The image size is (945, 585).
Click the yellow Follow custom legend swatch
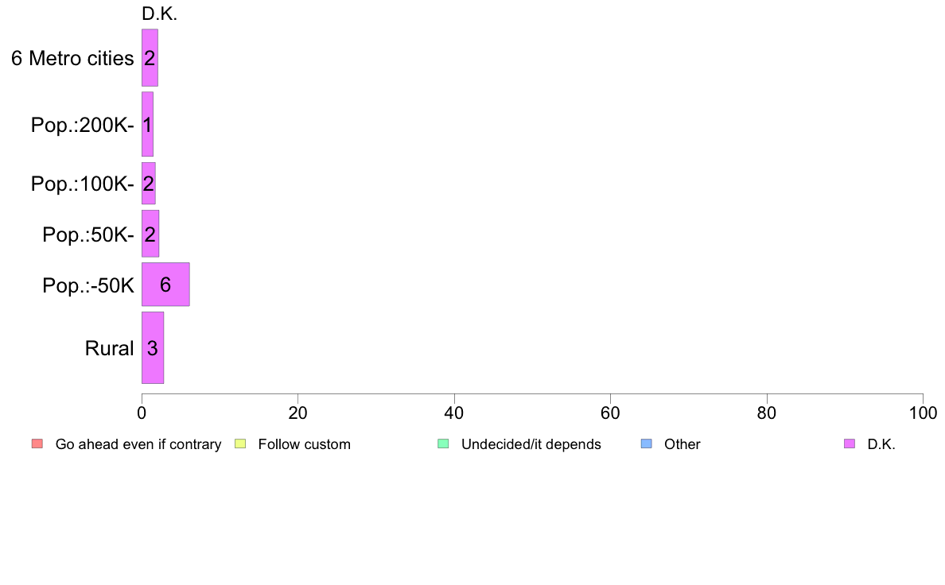[240, 444]
